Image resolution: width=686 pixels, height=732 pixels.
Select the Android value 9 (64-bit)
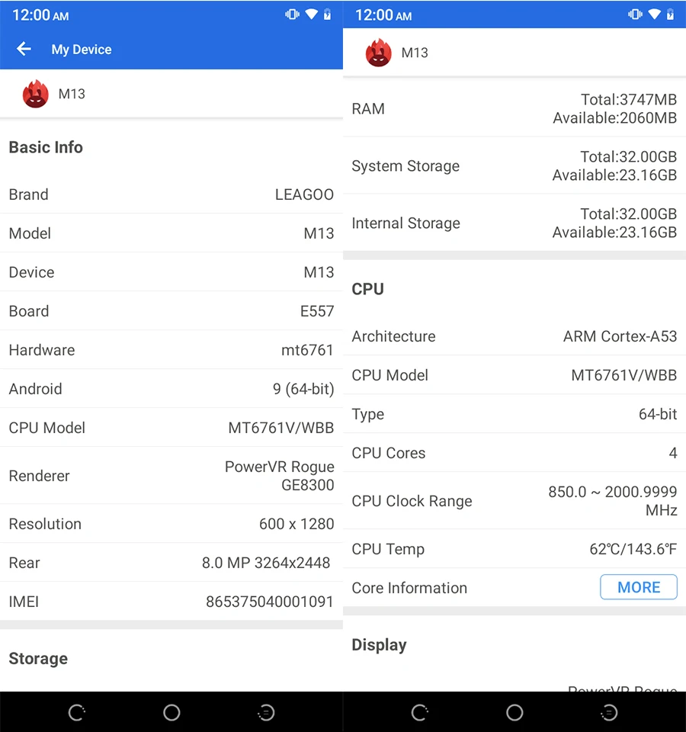(x=303, y=389)
